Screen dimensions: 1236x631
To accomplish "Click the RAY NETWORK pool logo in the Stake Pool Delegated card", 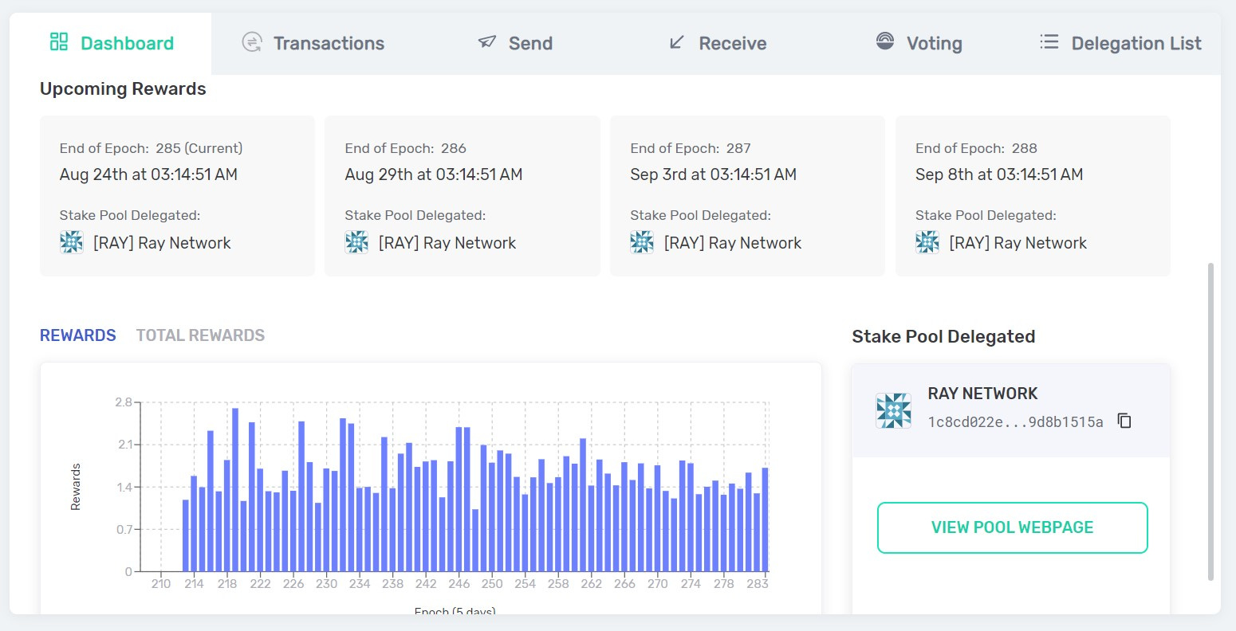I will click(893, 410).
